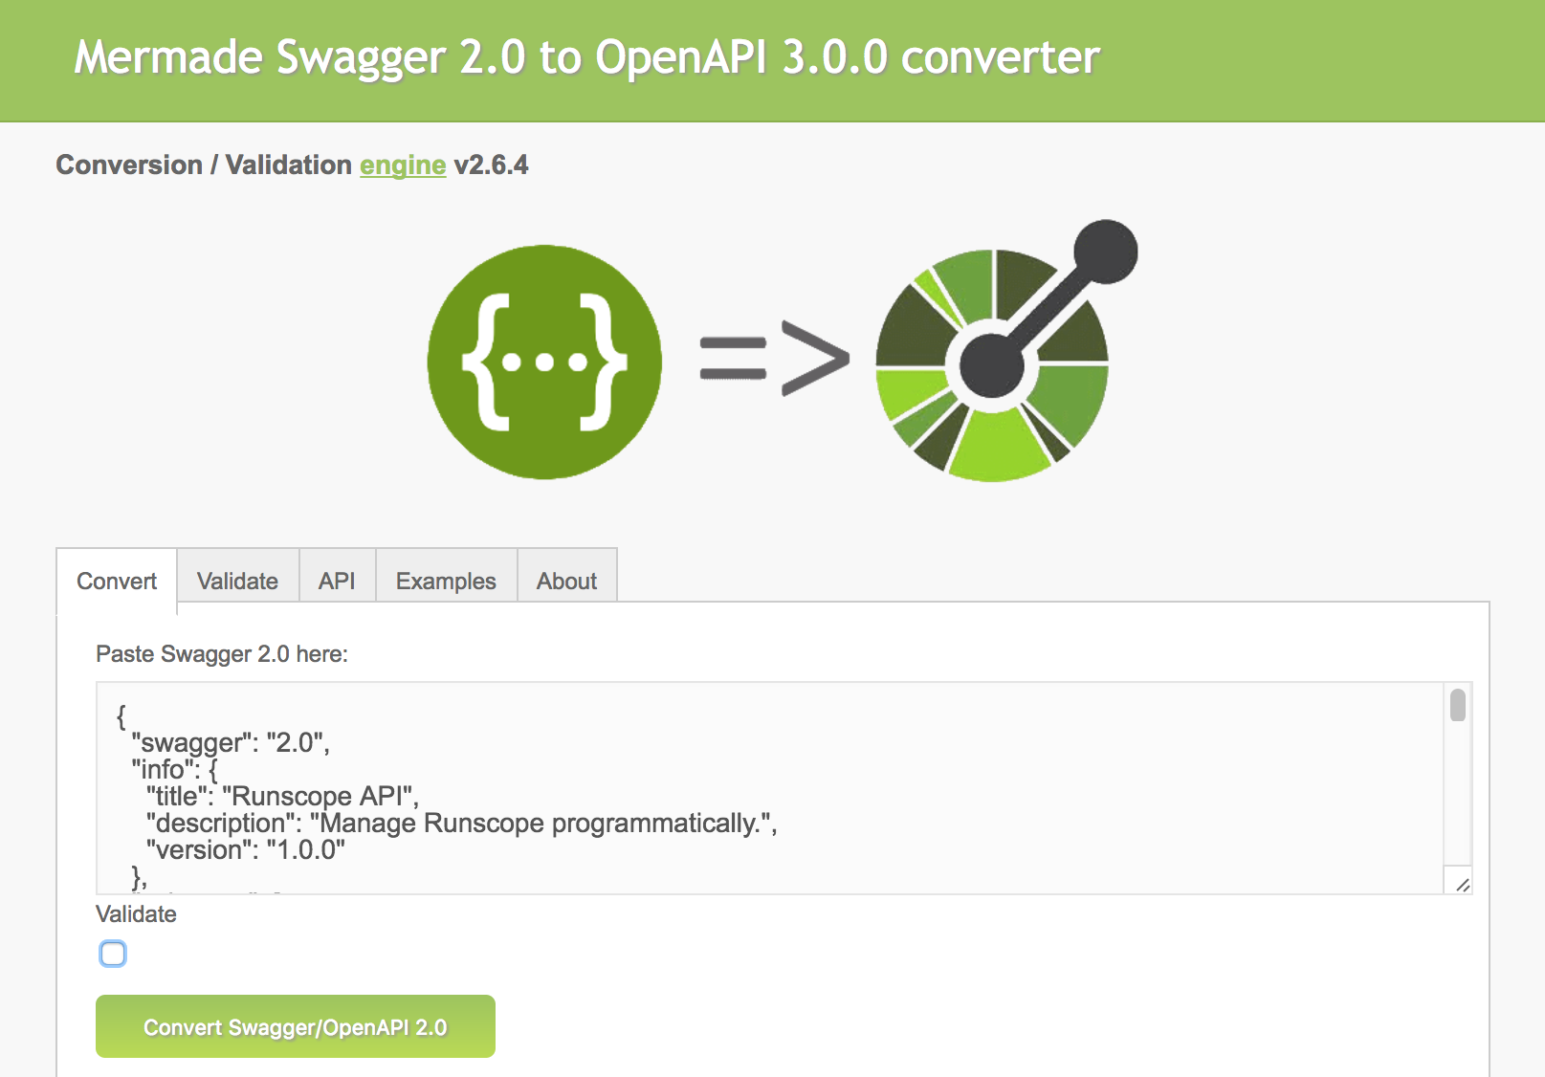Click the Validate label above the checkbox
Screen dimensions: 1545x1077
(136, 914)
